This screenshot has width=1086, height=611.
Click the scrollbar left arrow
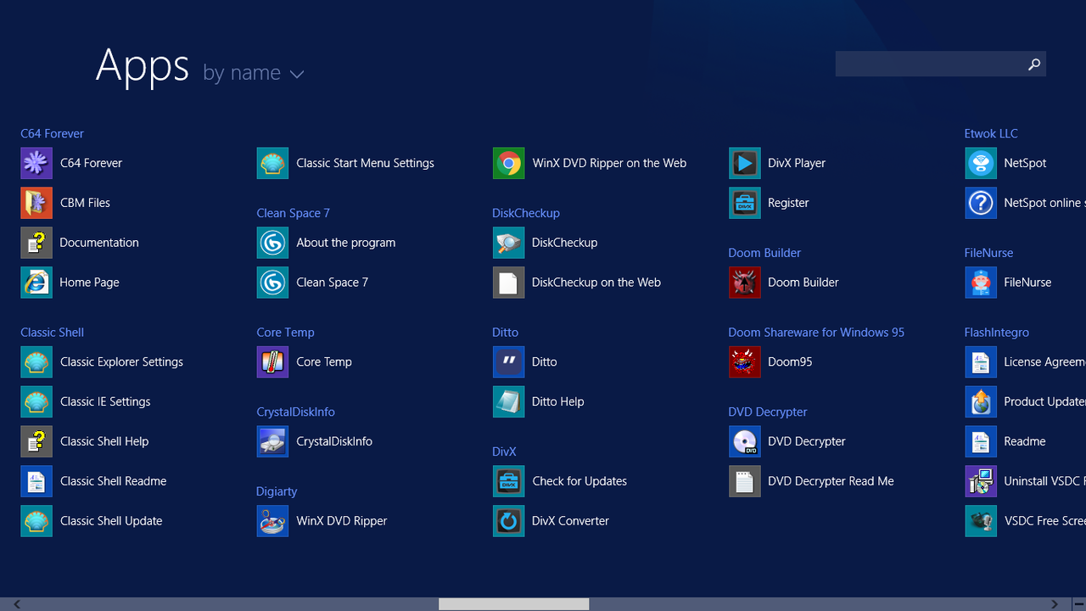tap(16, 604)
